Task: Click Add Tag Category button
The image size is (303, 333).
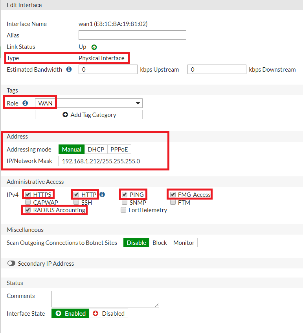Action: [89, 115]
